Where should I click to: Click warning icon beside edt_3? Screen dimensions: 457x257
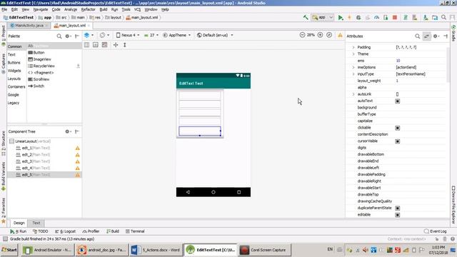coord(78,162)
